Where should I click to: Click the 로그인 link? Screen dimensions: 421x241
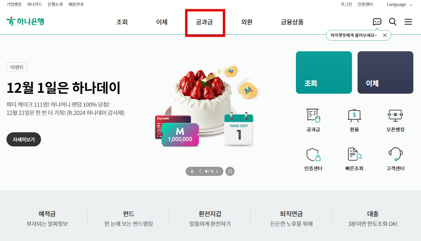coord(346,4)
